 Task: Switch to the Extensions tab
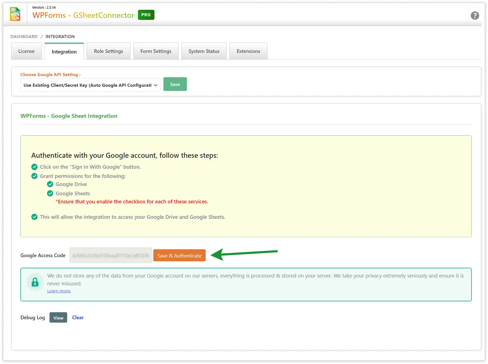point(248,51)
